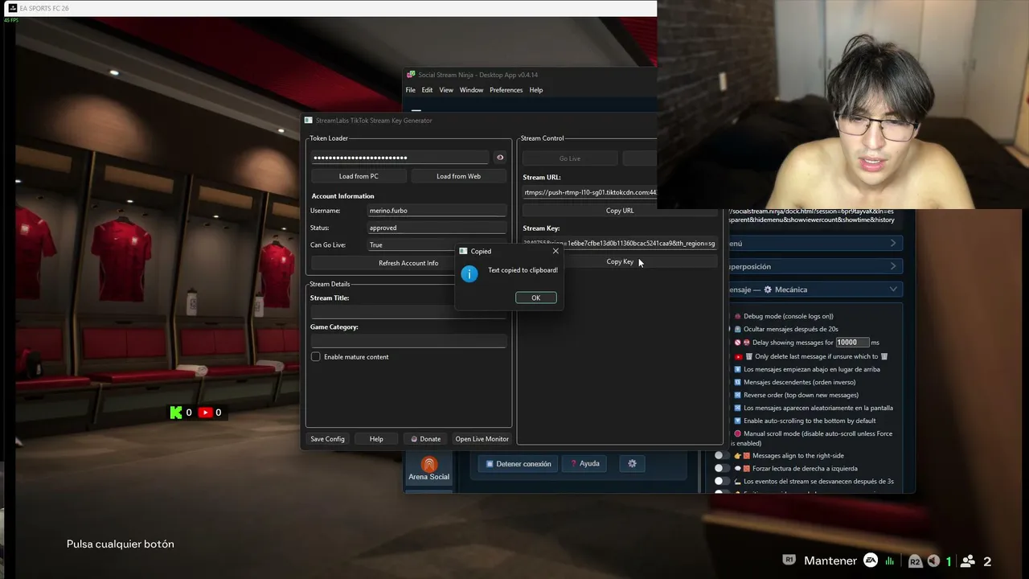
Task: Expand the Menú section chevron
Action: tap(893, 244)
